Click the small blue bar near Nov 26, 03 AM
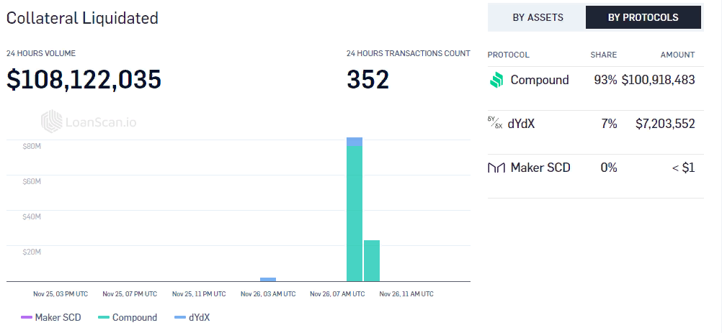 coord(268,279)
